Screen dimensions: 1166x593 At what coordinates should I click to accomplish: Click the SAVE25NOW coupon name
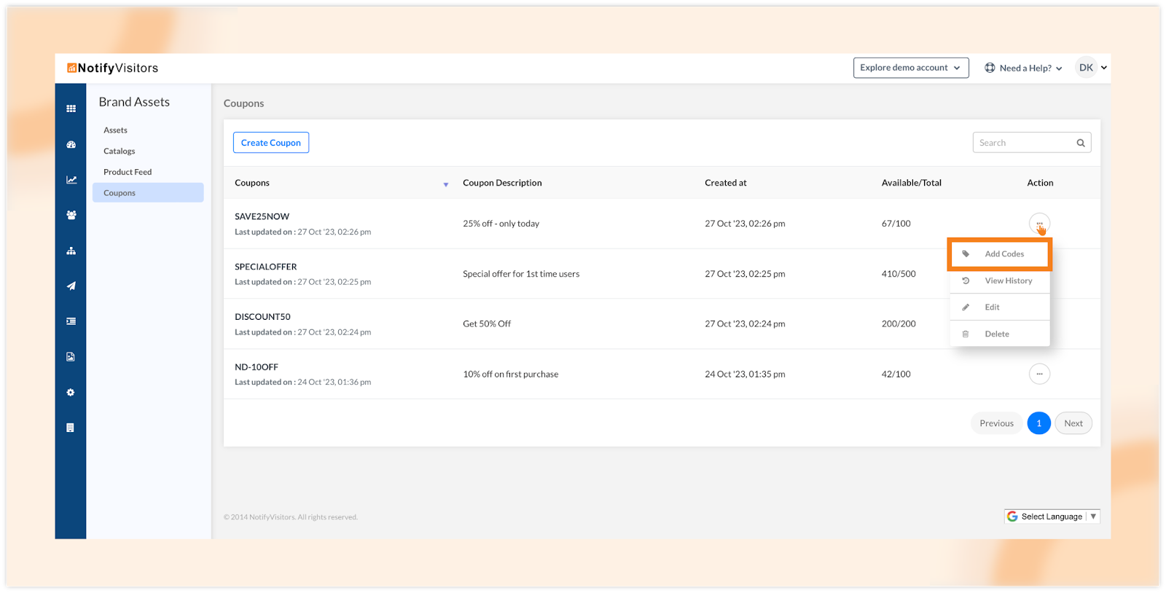click(x=262, y=217)
